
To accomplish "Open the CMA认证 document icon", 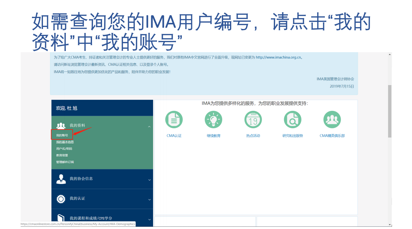I will pos(174,119).
